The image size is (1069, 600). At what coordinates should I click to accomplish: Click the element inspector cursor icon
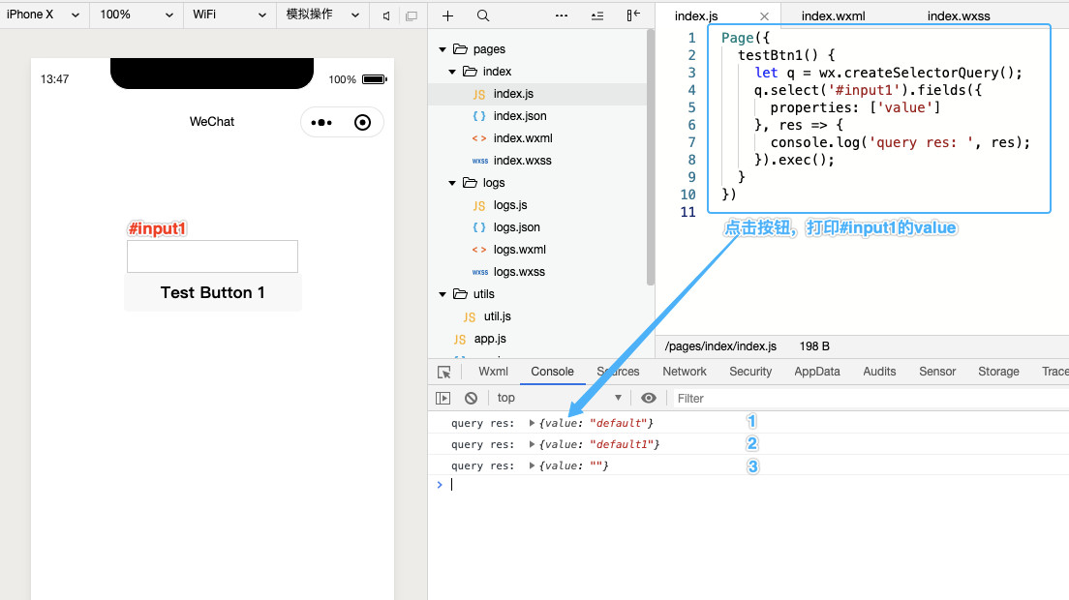[443, 372]
